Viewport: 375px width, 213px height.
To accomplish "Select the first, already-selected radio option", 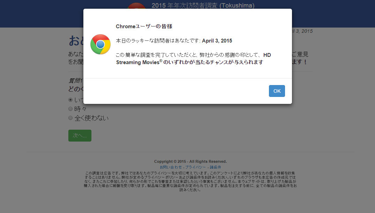I will (70, 100).
